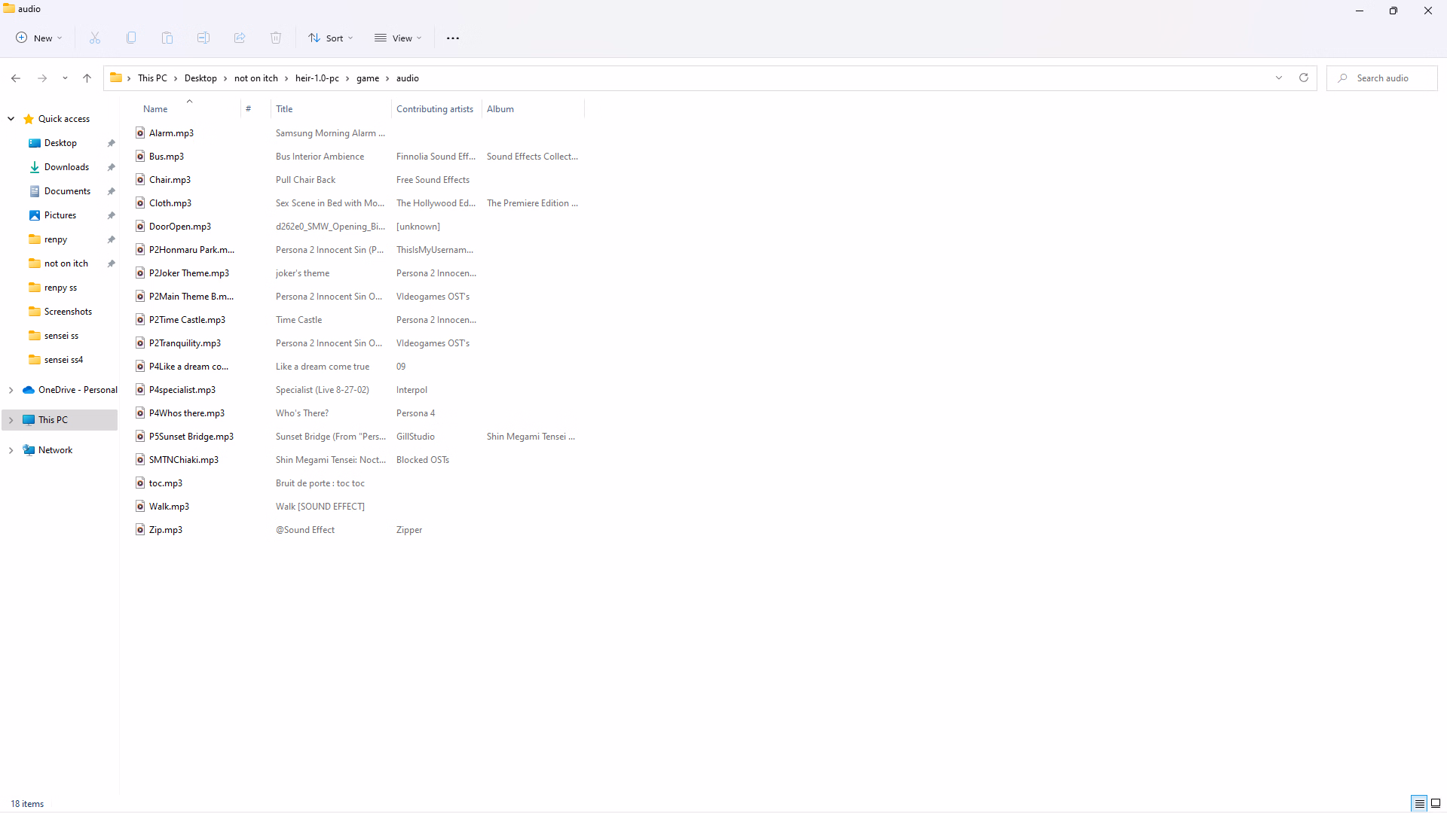Open the View dropdown menu
1447x813 pixels.
click(x=398, y=38)
